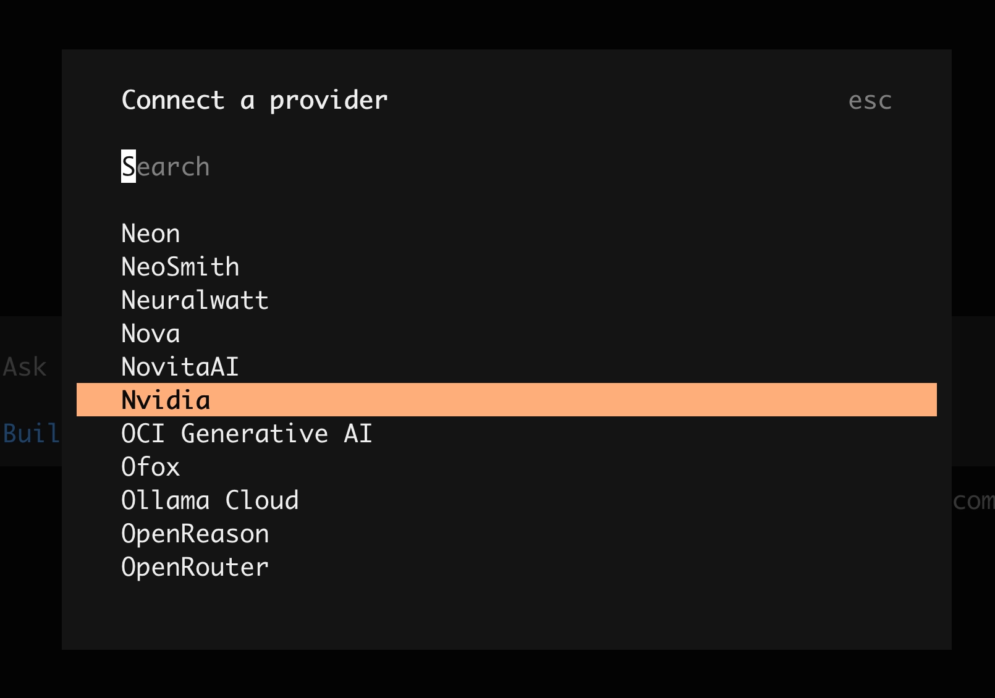The image size is (995, 698).
Task: Pick the Neuralwatt provider entry
Action: (507, 300)
